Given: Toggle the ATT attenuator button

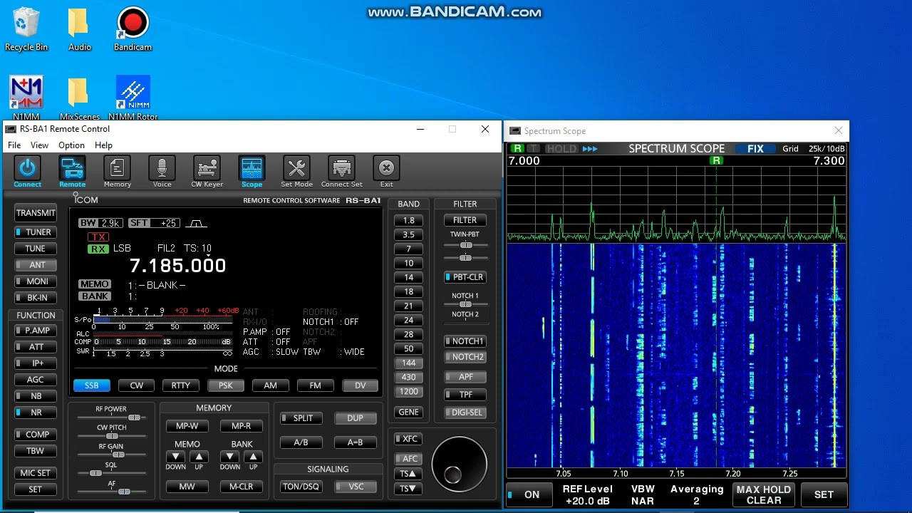Looking at the screenshot, I should click(36, 347).
